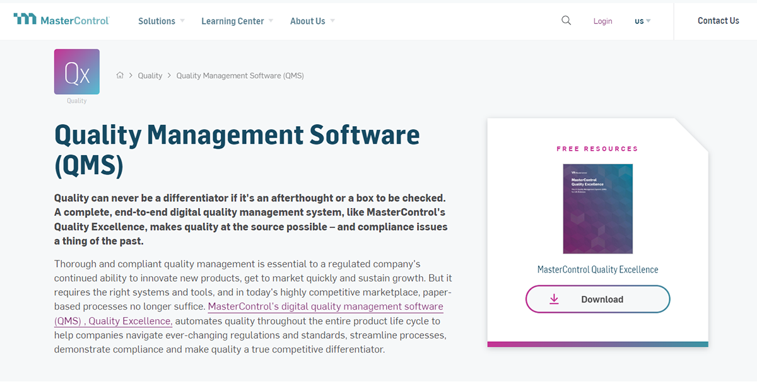Click the Download button
The height and width of the screenshot is (391, 757).
coord(597,299)
